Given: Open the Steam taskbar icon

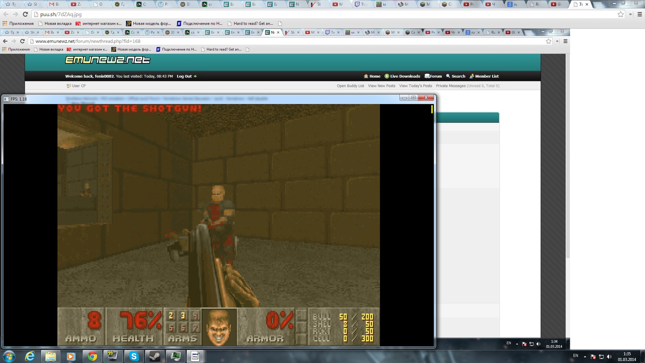Looking at the screenshot, I should tap(155, 356).
